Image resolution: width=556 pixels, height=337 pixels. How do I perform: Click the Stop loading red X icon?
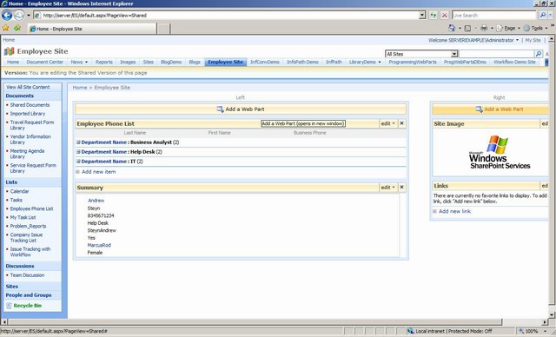444,16
